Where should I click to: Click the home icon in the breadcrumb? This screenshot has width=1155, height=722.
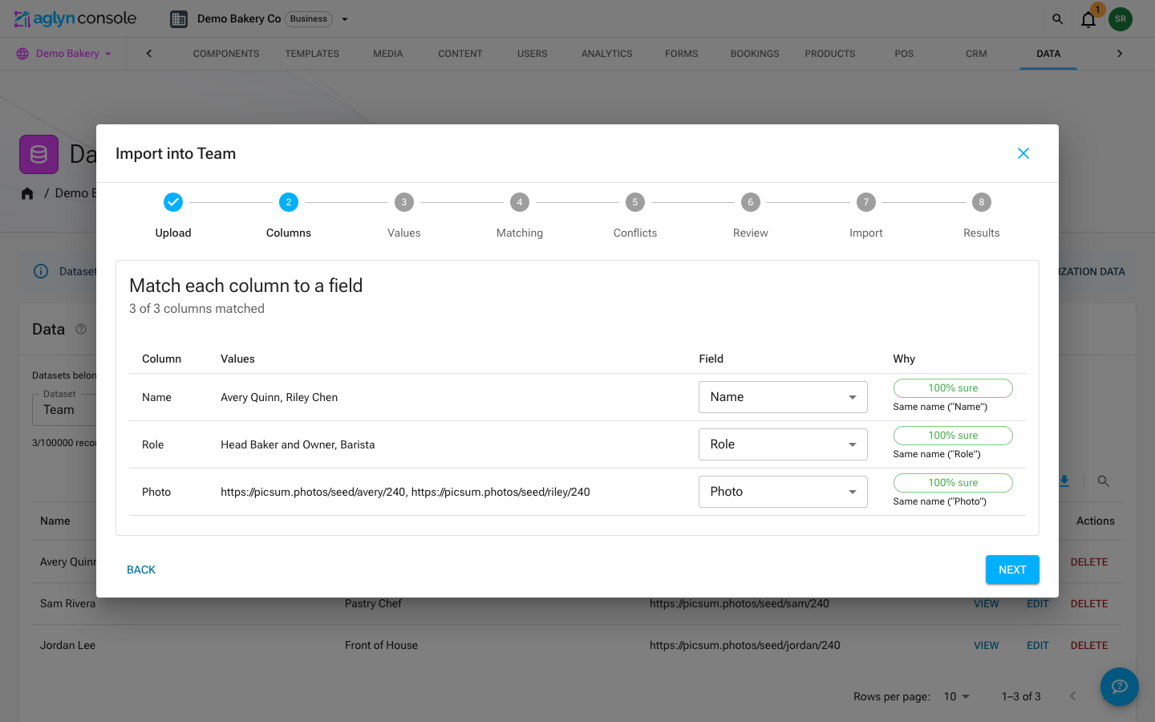[27, 193]
